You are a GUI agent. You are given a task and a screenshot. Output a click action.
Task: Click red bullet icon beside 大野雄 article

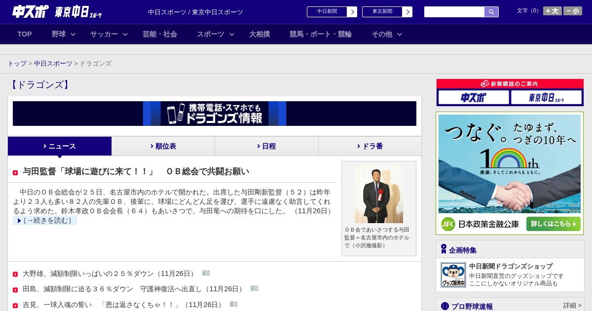(15, 274)
